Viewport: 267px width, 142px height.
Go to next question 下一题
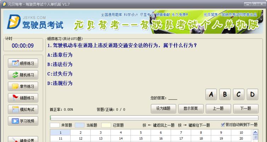click(246, 109)
